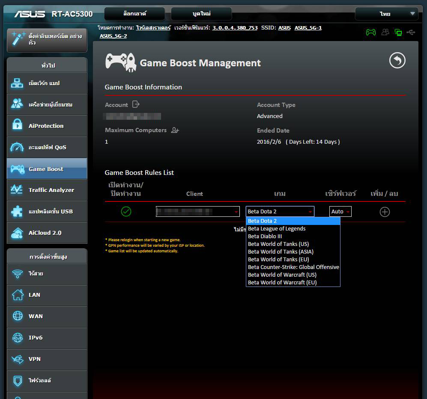427x399 pixels.
Task: Choose Beta World of Tanks (ASIA)
Action: [x=293, y=251]
